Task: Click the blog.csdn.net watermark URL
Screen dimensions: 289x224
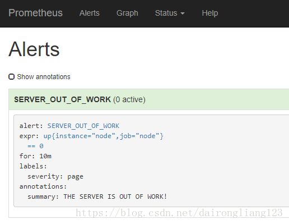Action: [179, 213]
